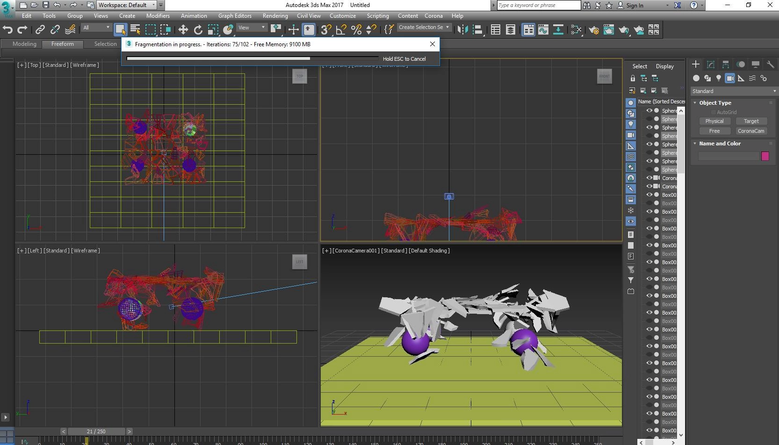Toggle Display Geometry filter in Scene Explorer

(x=631, y=103)
